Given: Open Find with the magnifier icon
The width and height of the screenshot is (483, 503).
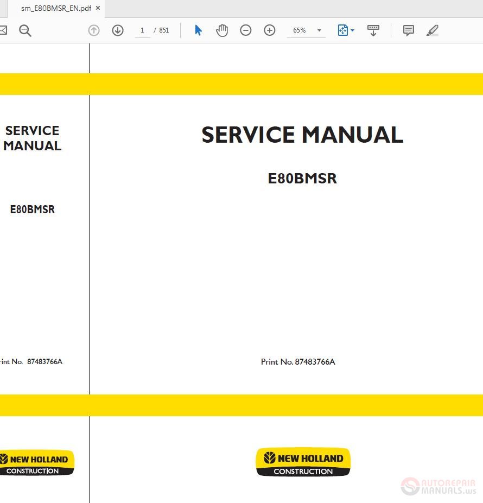Looking at the screenshot, I should (25, 30).
